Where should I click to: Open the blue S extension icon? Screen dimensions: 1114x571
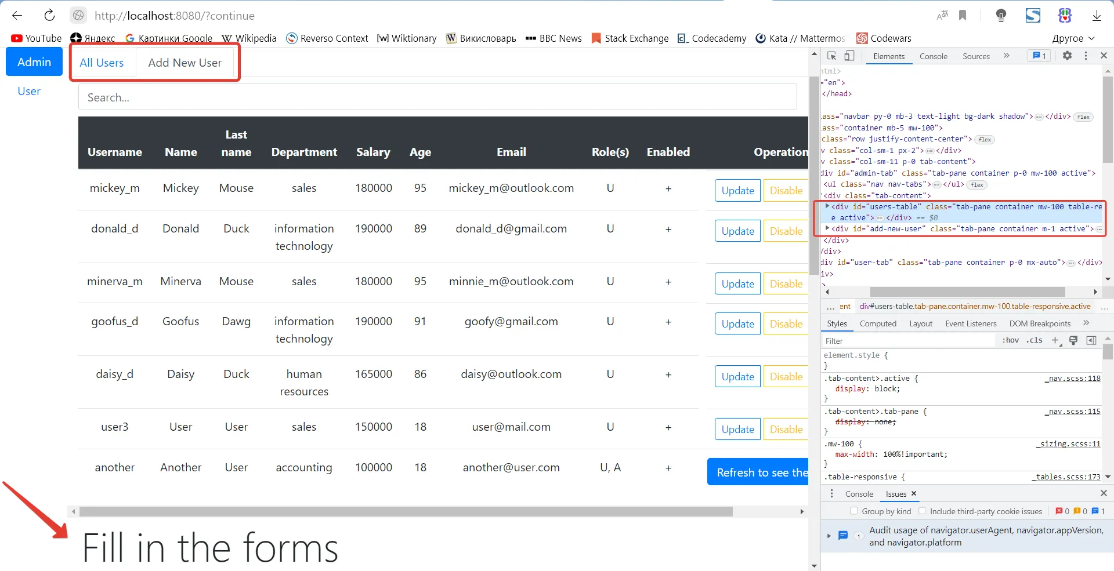click(x=1033, y=16)
